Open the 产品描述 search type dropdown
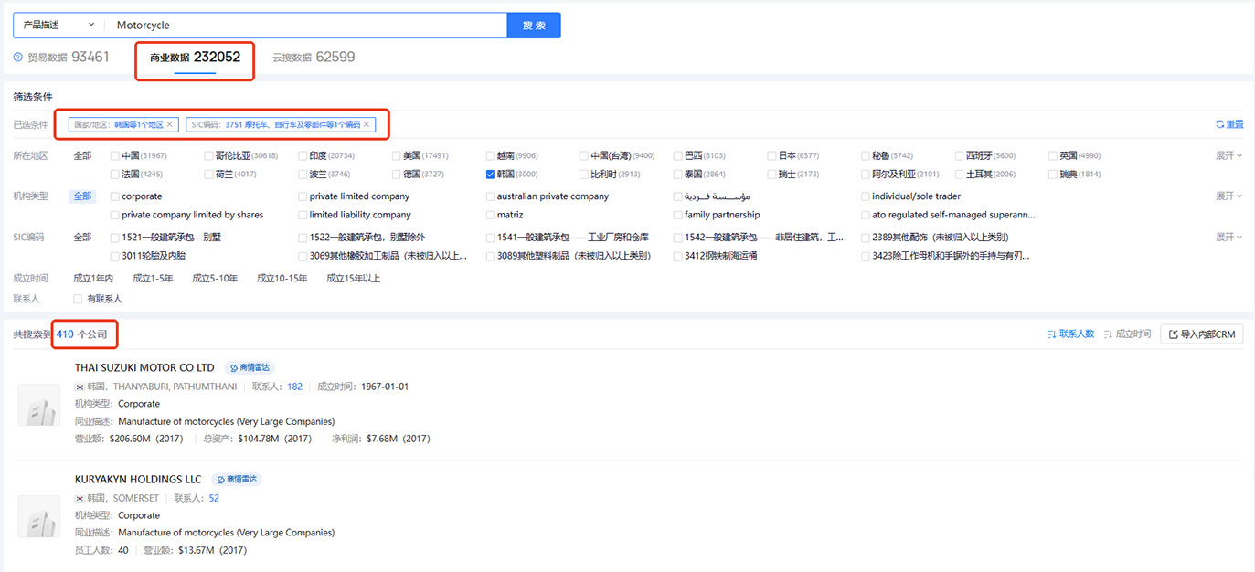This screenshot has height=572, width=1255. point(58,26)
